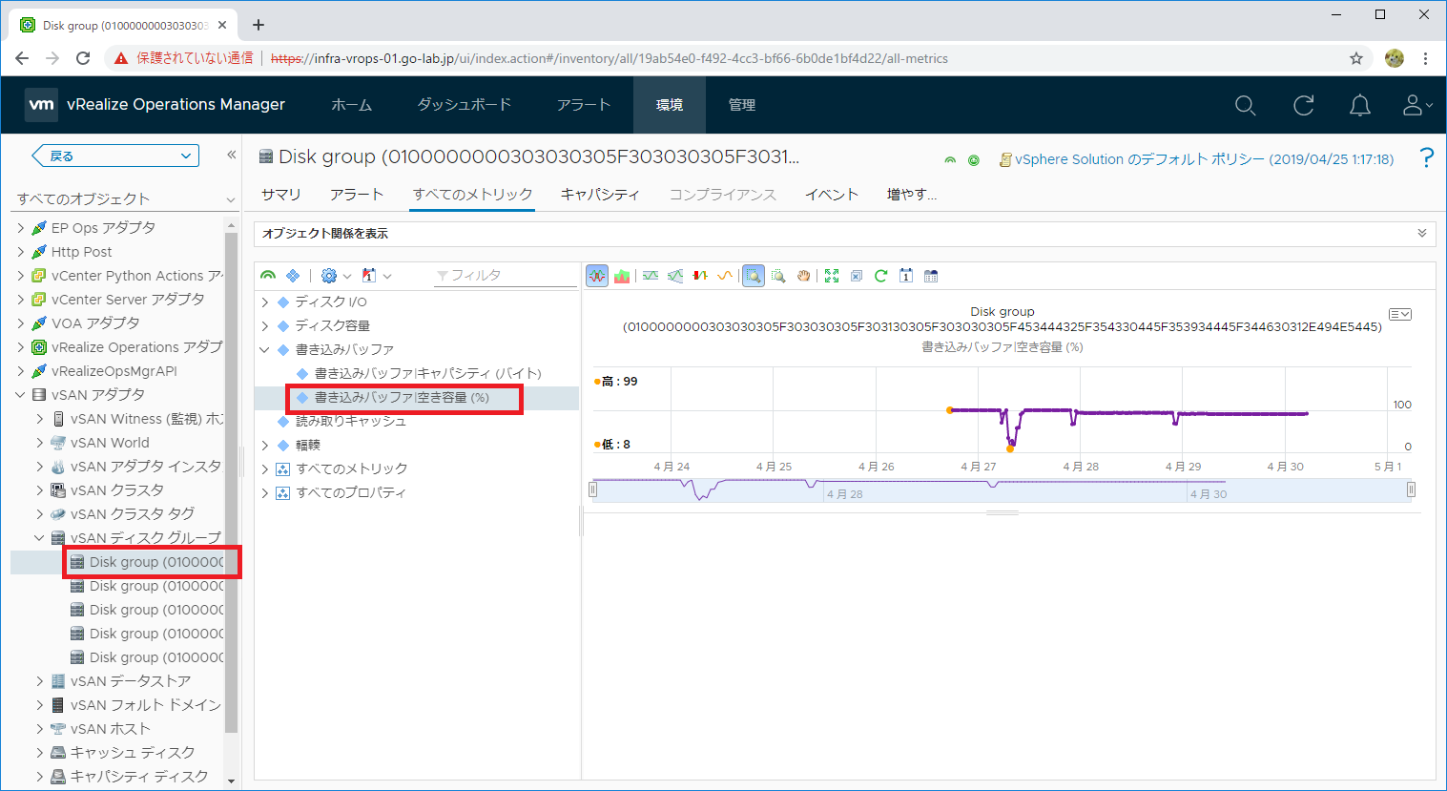Select the zoom-by-selection dotted magnifier icon
The height and width of the screenshot is (791, 1447).
click(x=778, y=276)
